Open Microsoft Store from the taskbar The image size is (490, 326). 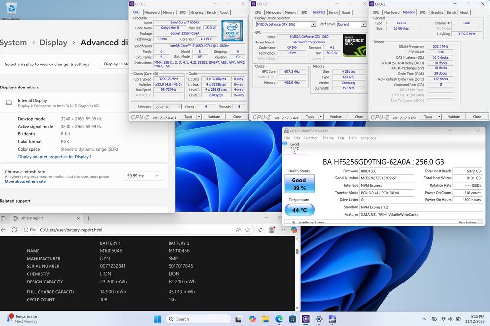click(x=292, y=319)
